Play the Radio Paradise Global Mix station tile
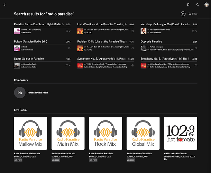This screenshot has height=173, width=211. tap(143, 133)
